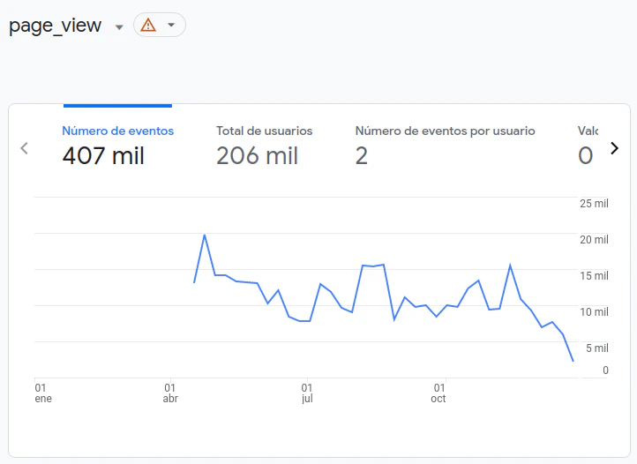Click the blue active tab indicator bar
Viewport: 637px width, 464px height.
[x=117, y=106]
